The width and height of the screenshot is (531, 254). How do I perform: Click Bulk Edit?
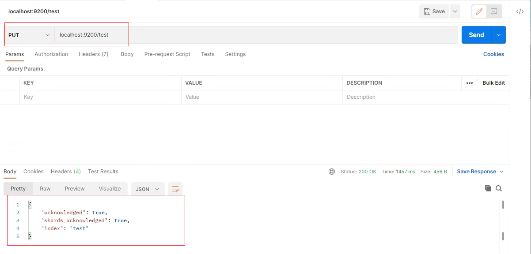pos(493,83)
